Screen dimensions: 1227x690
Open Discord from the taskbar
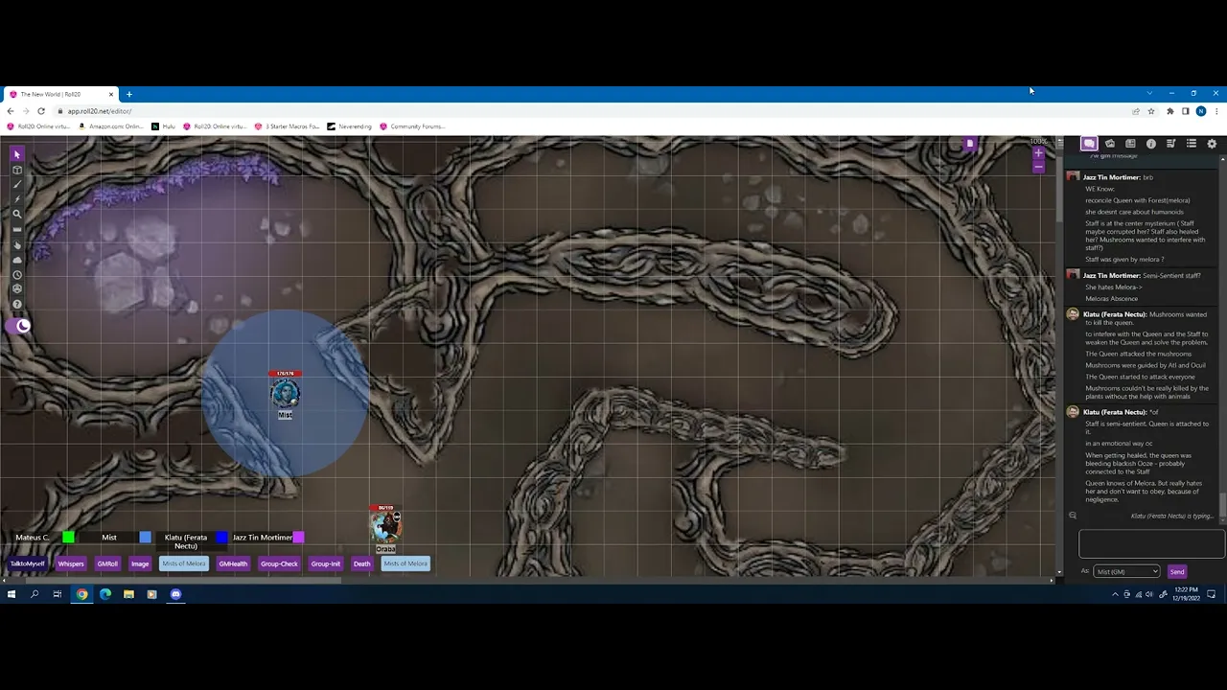click(x=175, y=594)
